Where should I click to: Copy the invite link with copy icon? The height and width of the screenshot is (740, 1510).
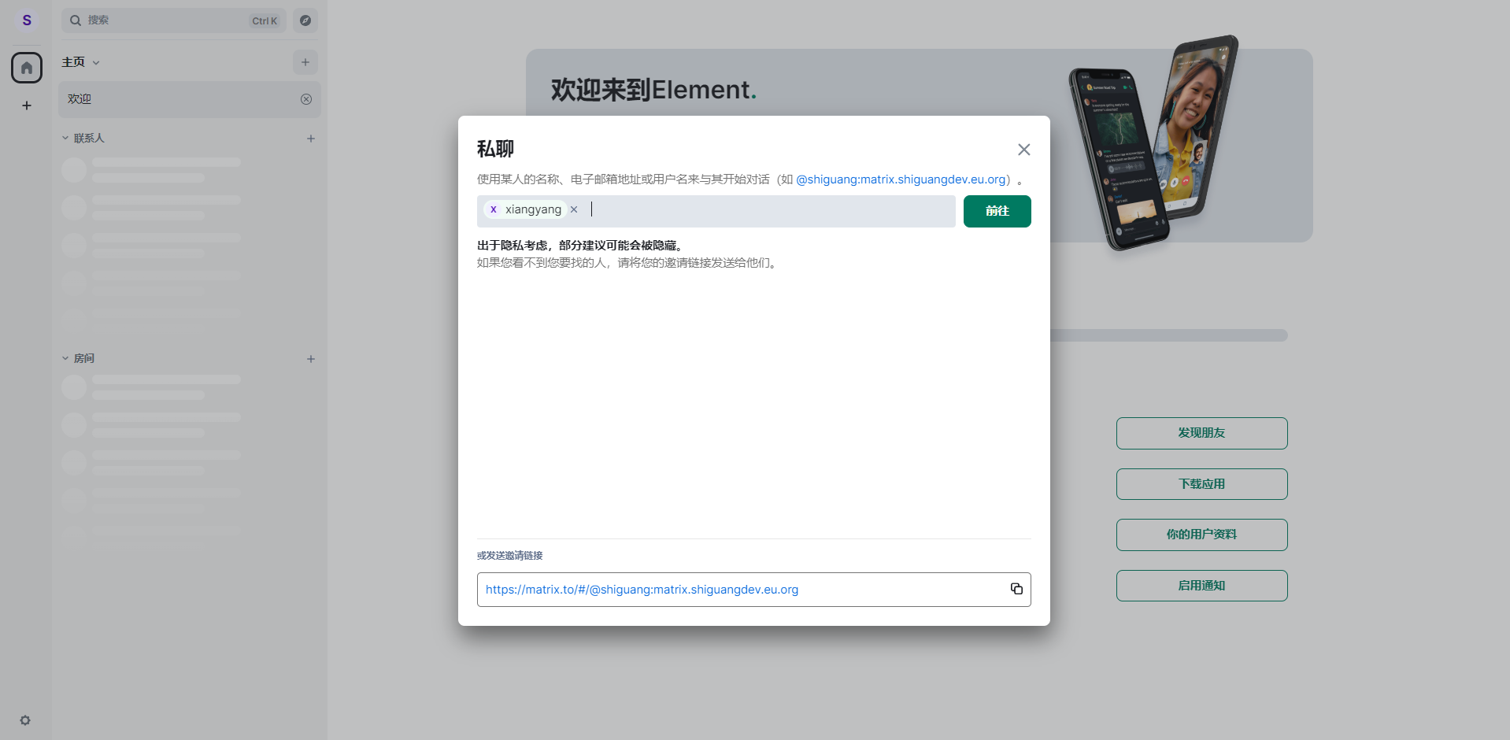[x=1016, y=589]
